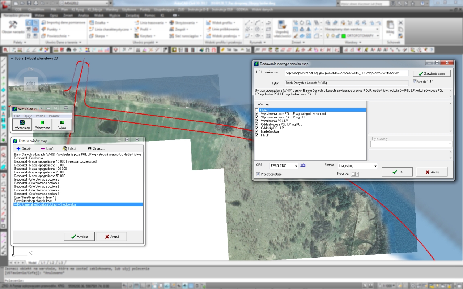This screenshot has width=463, height=289.
Task: Click the Wybór map icon button
Action: (22, 123)
